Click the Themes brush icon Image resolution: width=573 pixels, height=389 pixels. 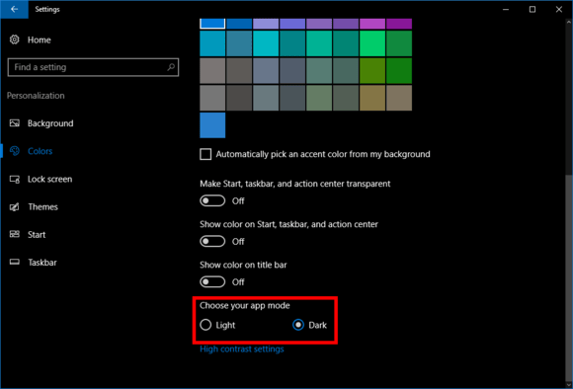coord(15,206)
